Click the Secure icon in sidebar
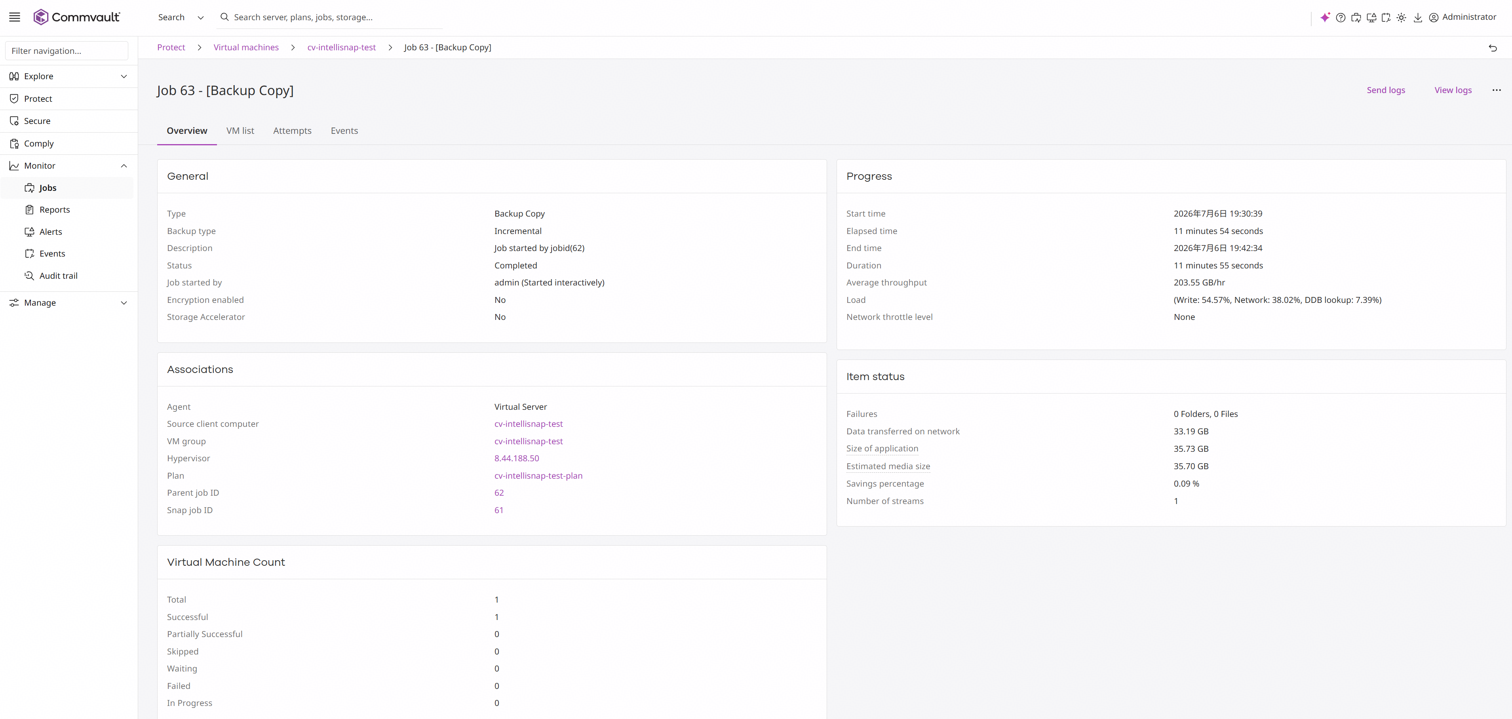Image resolution: width=1512 pixels, height=719 pixels. (x=14, y=121)
